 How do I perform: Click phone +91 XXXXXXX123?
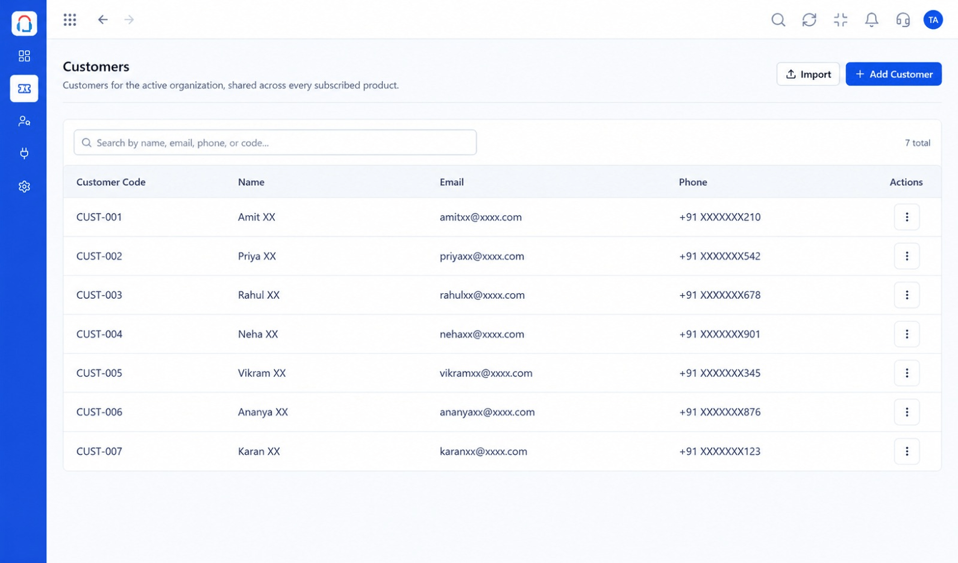tap(720, 451)
